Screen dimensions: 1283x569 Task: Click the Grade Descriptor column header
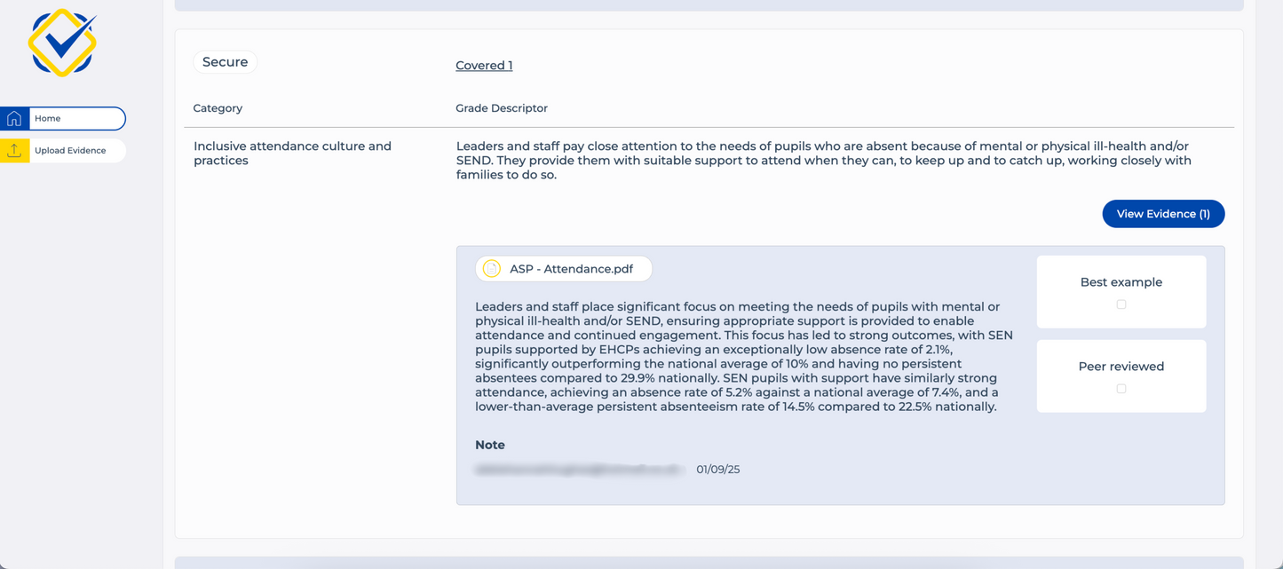pyautogui.click(x=501, y=107)
